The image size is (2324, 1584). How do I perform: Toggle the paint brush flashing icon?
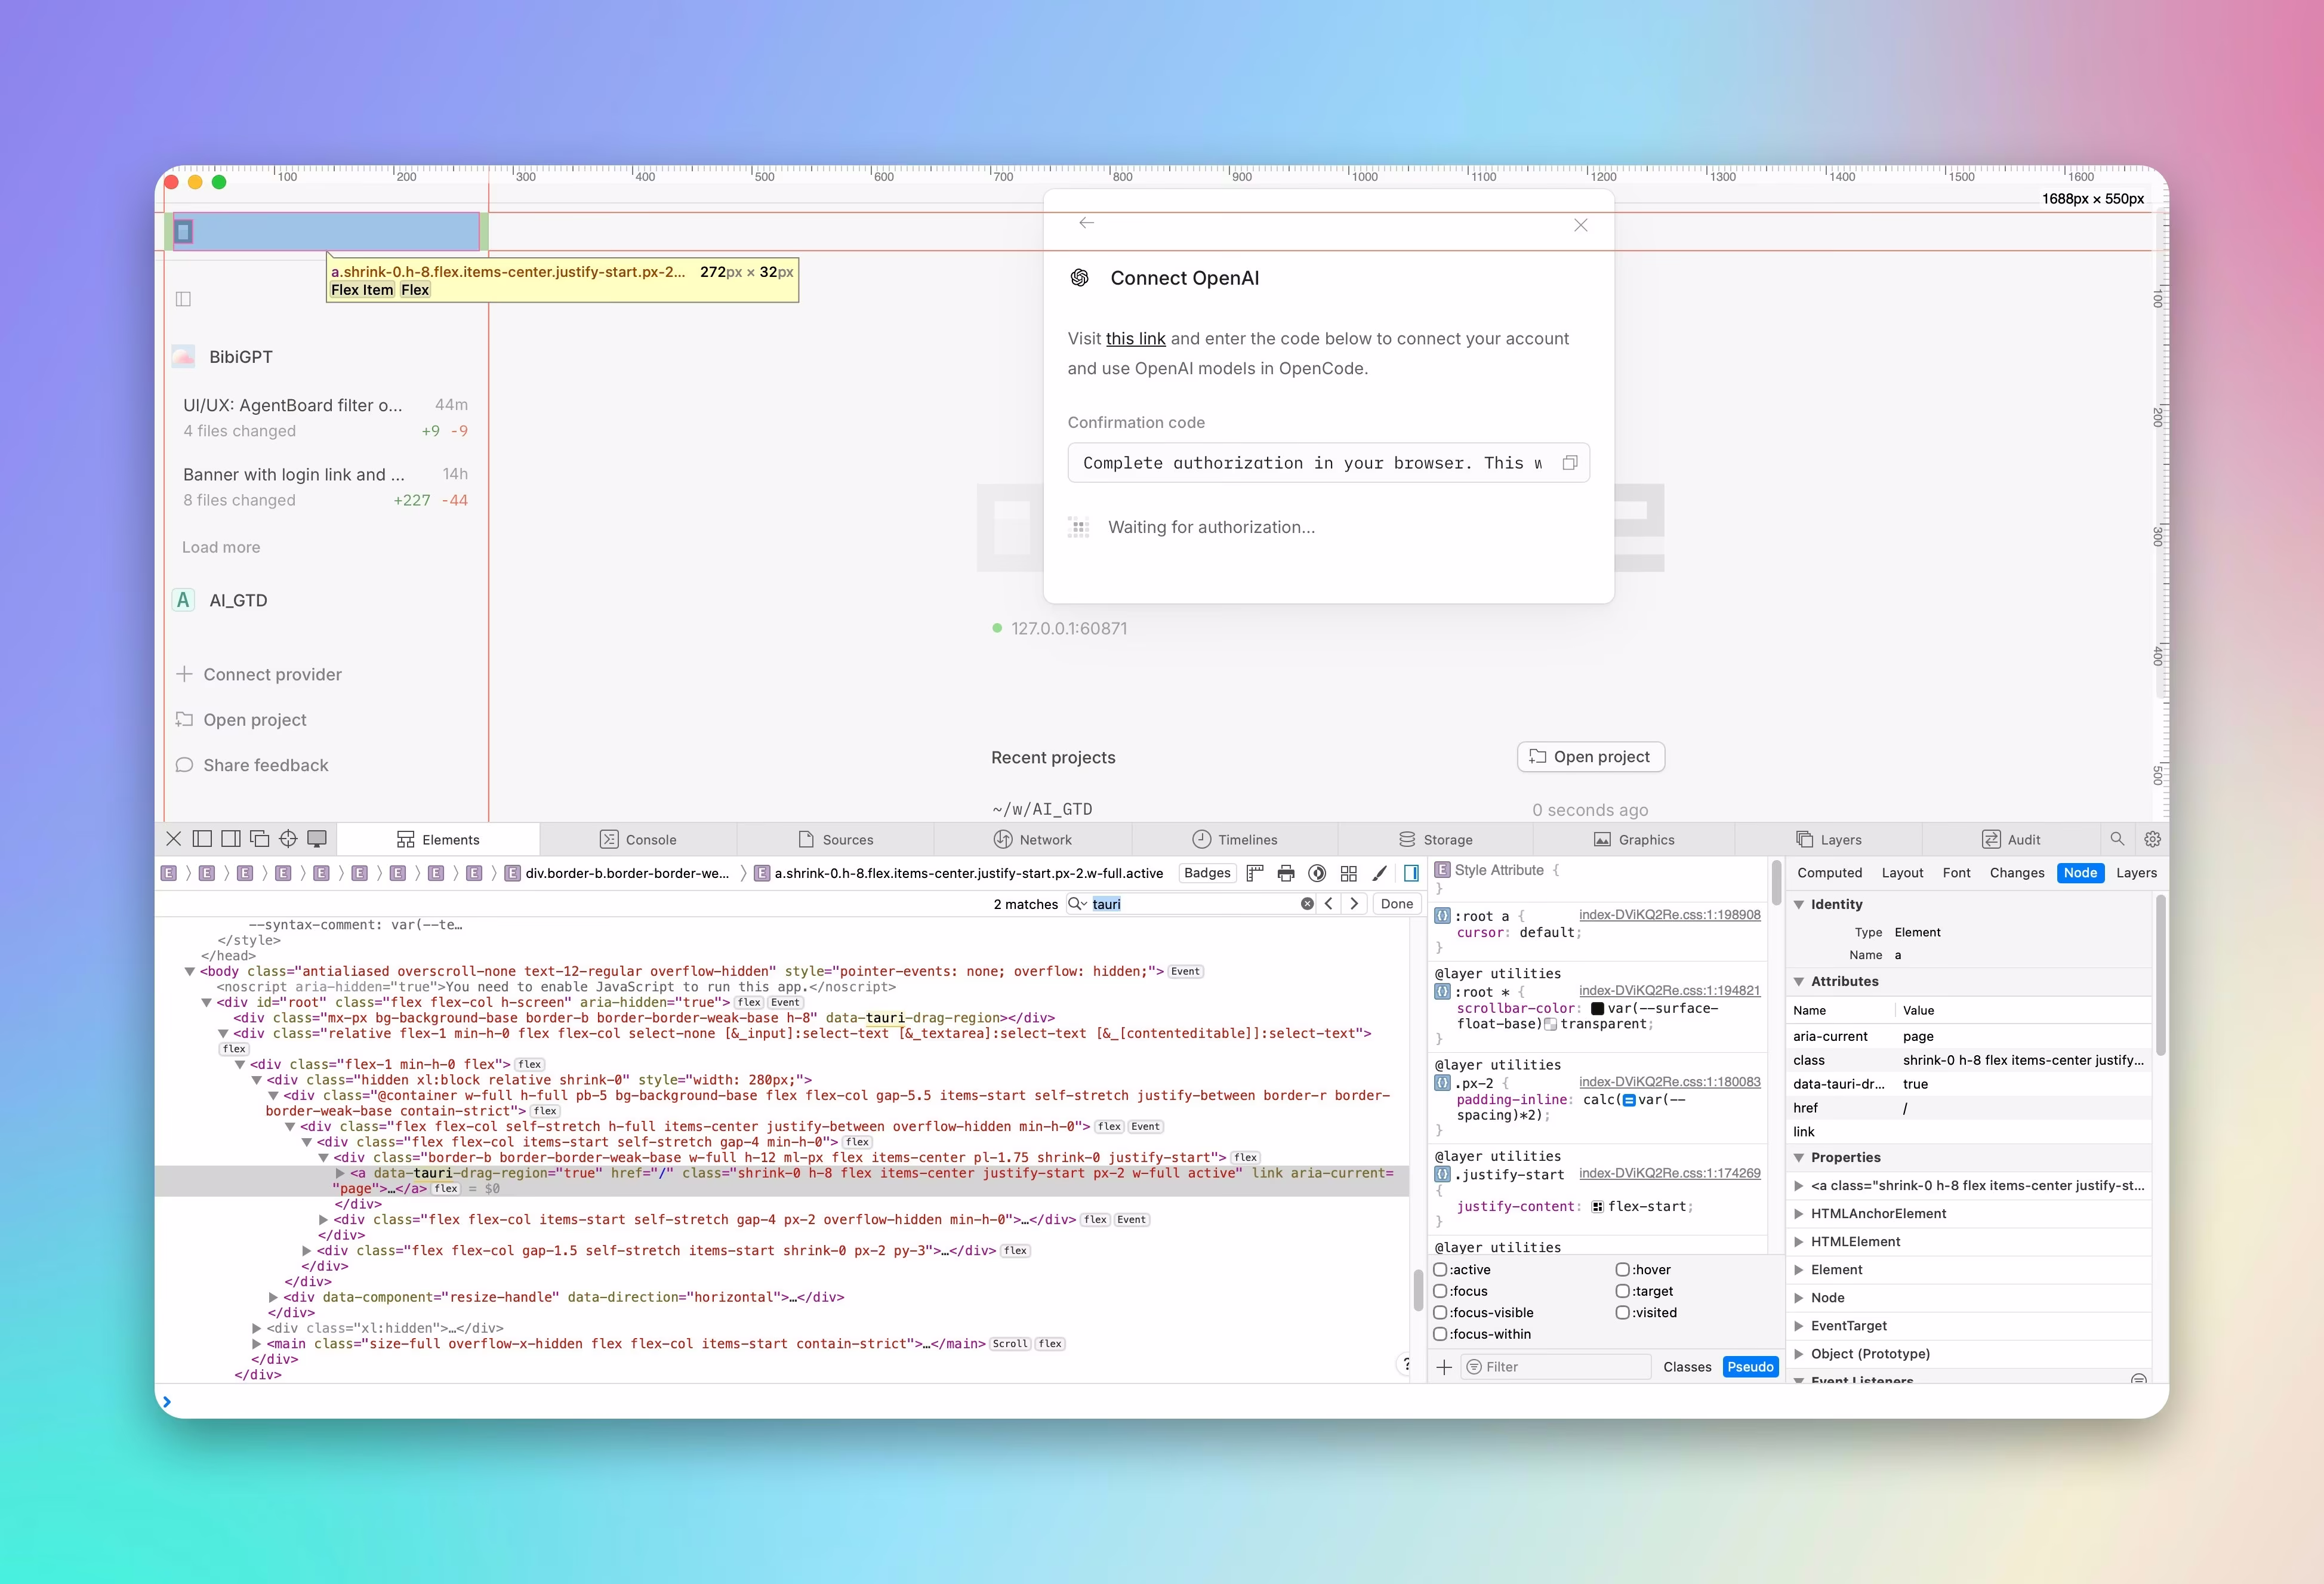click(x=1380, y=873)
